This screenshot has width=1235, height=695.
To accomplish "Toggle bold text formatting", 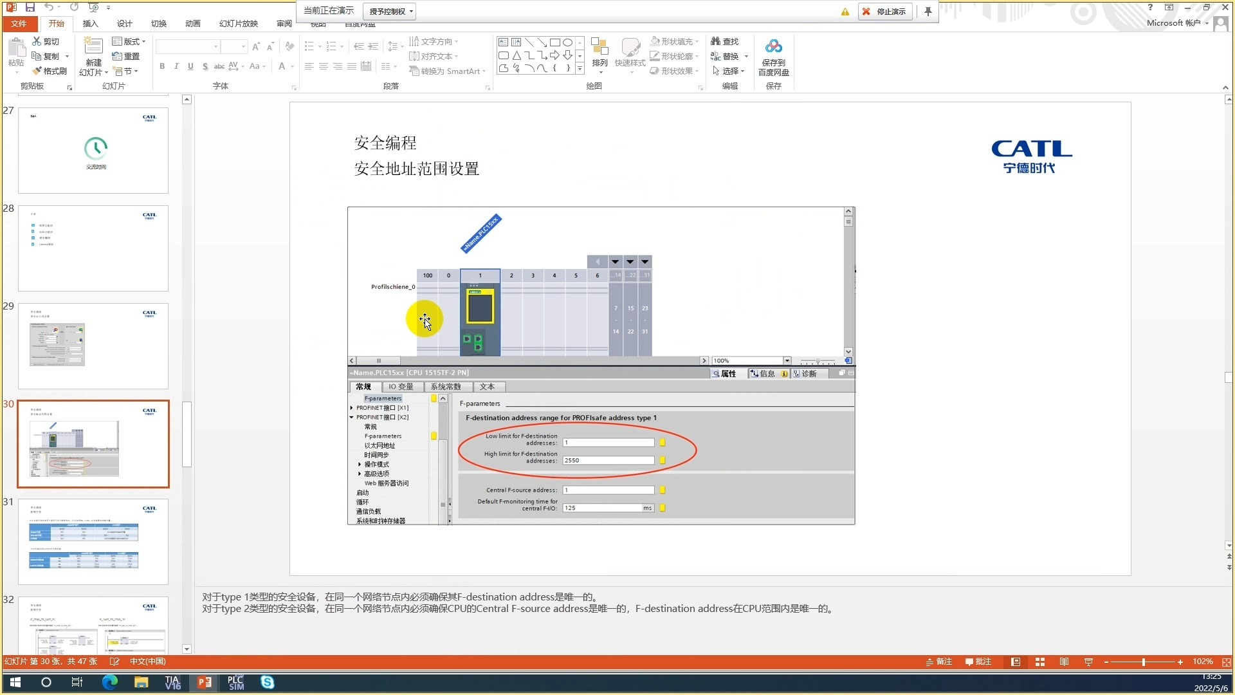I will pos(162,66).
